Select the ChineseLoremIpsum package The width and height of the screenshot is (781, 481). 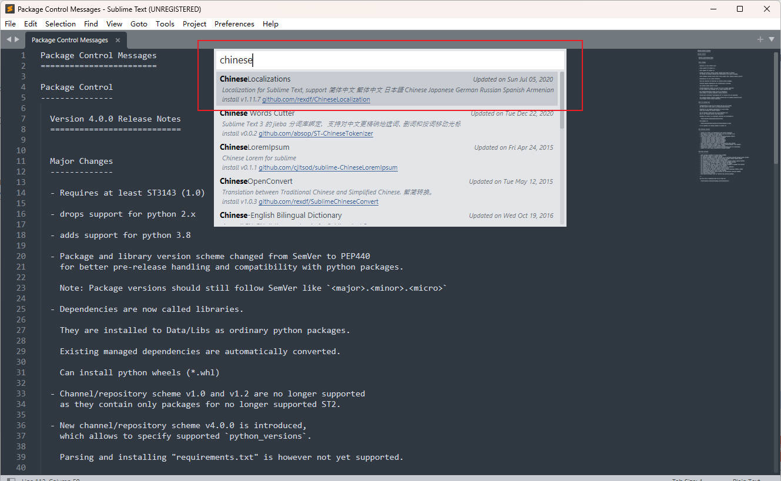coord(387,157)
